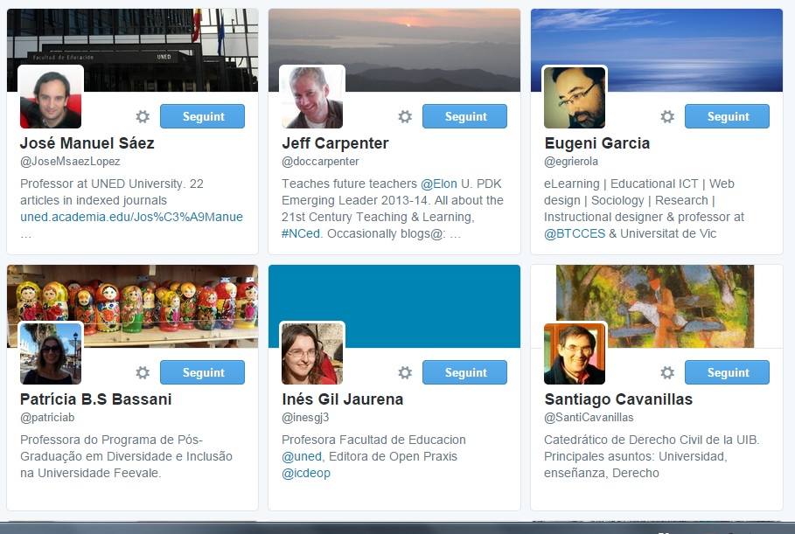This screenshot has height=534, width=795.
Task: Toggle following state for Eugeni Garcia
Action: tap(727, 116)
